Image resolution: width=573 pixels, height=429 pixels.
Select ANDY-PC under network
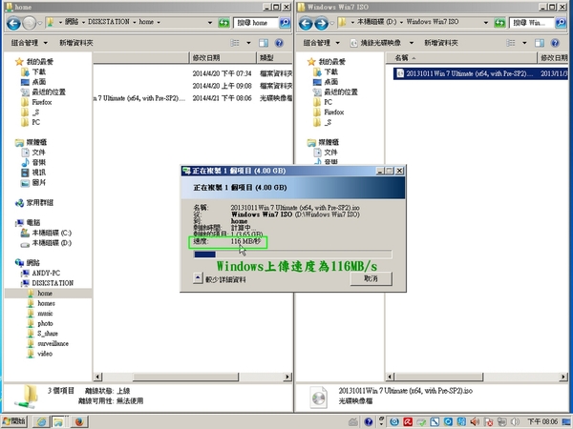pyautogui.click(x=46, y=273)
